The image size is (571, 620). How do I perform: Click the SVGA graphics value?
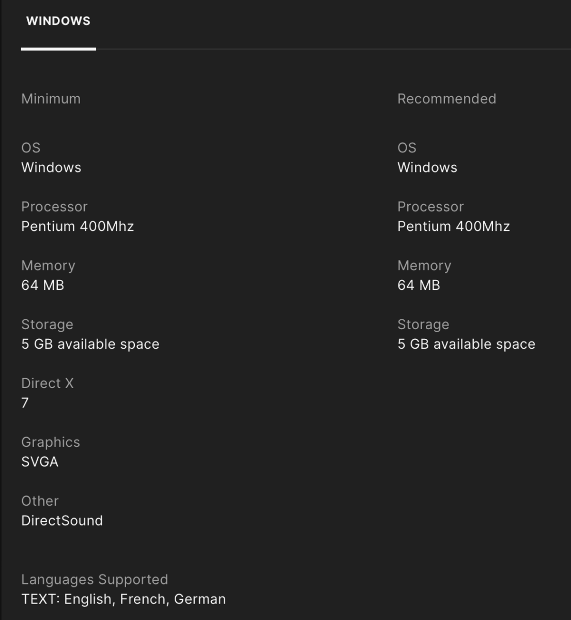pyautogui.click(x=40, y=462)
